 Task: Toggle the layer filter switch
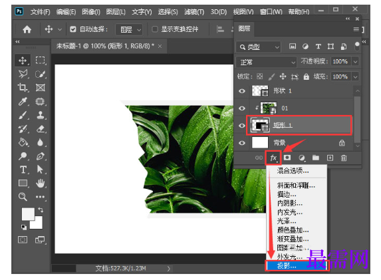pos(357,46)
